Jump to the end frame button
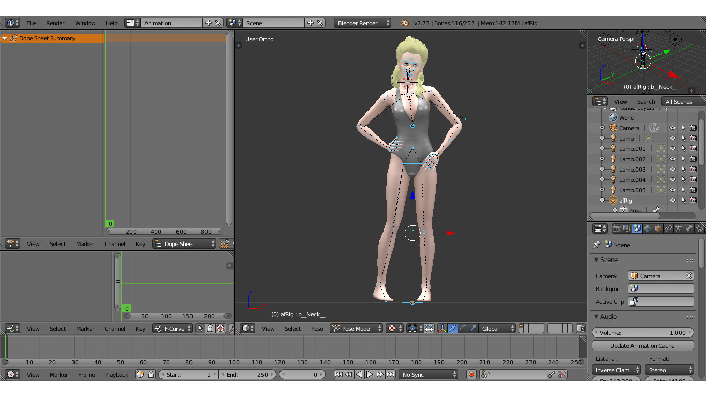 [x=391, y=374]
